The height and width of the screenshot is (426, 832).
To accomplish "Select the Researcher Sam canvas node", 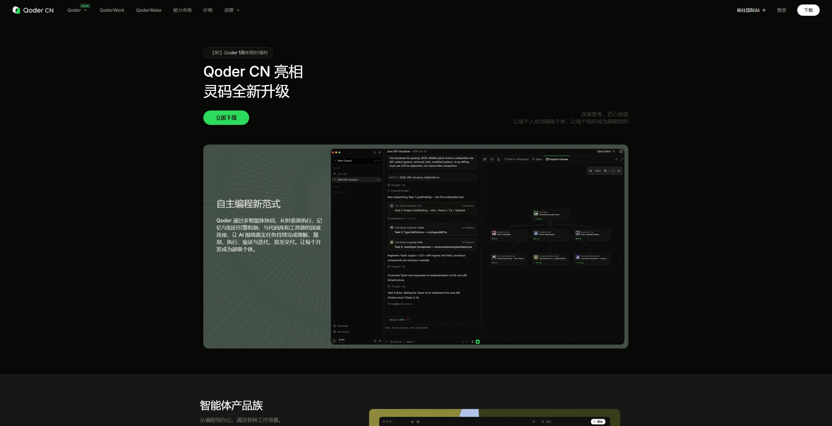I will click(550, 235).
